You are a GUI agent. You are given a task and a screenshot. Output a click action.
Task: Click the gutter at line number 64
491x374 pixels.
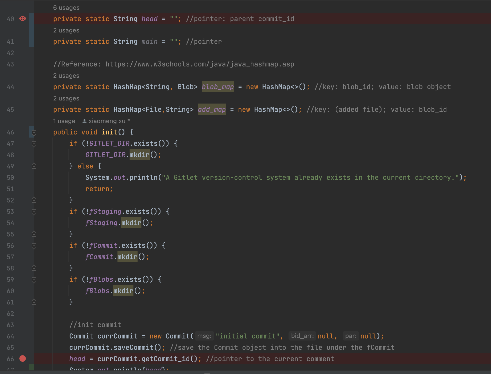(10, 336)
